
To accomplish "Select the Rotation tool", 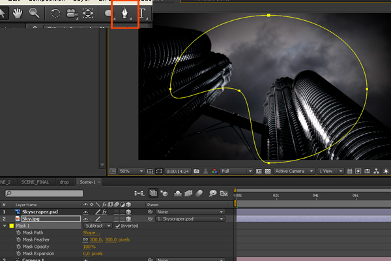I will (x=55, y=13).
